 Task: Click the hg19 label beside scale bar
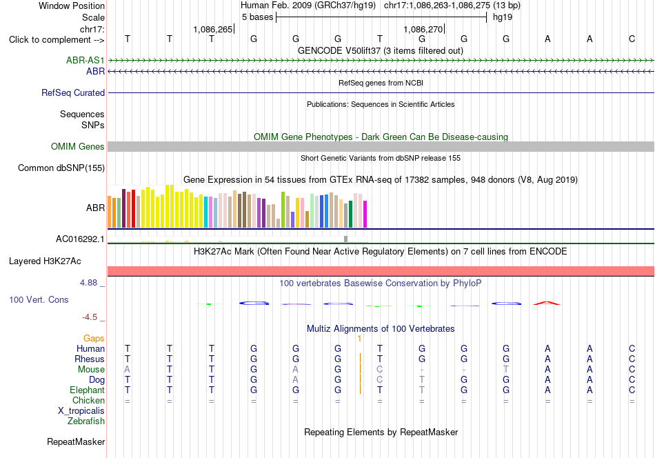point(503,17)
